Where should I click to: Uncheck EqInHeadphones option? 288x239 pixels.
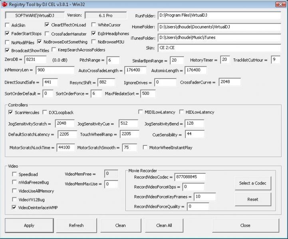point(94,33)
